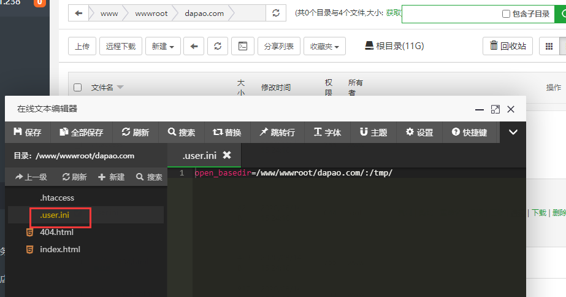Click 远程下载 button
566x297 pixels.
click(x=121, y=46)
